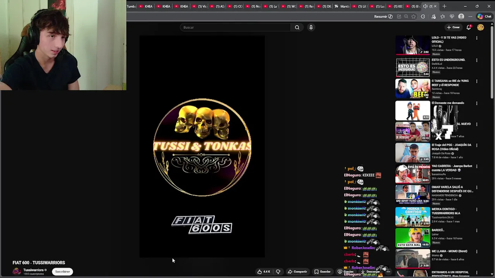Viewport: 495px width, 278px height.
Task: Open YAO CABRERA video thumbnail
Action: point(413,174)
